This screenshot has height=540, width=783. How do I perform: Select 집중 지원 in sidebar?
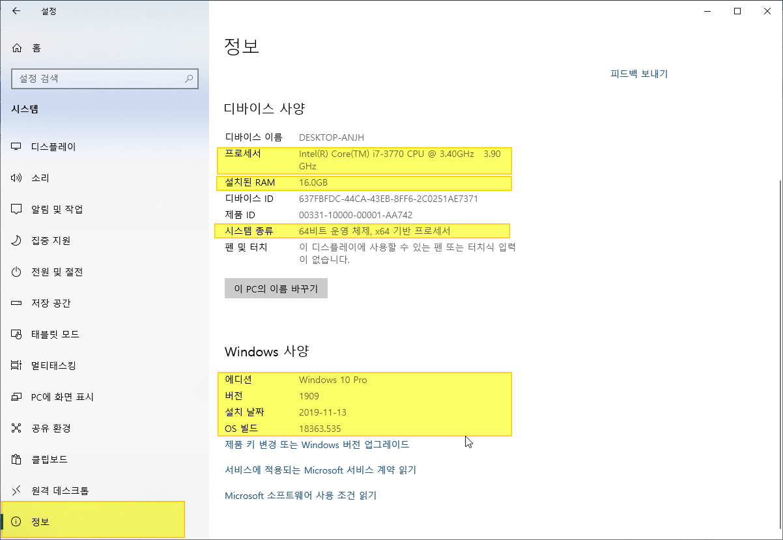[x=104, y=240]
